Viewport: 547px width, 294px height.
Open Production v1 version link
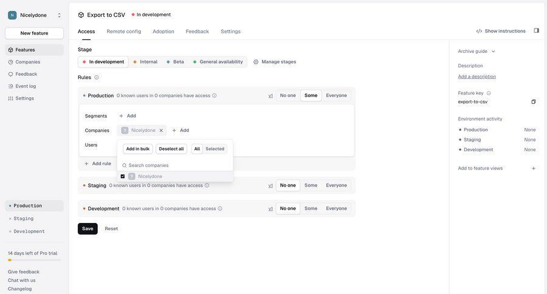coord(270,95)
